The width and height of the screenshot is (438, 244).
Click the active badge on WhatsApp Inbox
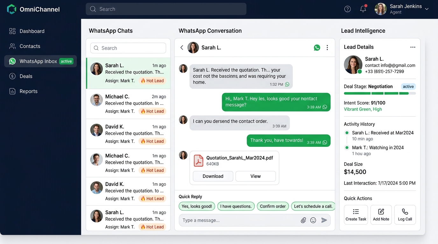(67, 61)
